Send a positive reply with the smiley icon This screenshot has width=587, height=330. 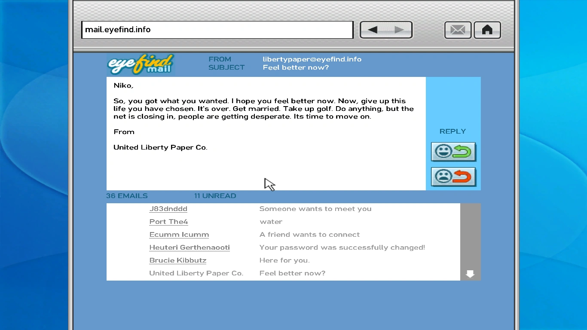(x=453, y=152)
